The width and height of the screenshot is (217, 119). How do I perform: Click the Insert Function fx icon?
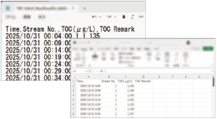tap(102, 71)
